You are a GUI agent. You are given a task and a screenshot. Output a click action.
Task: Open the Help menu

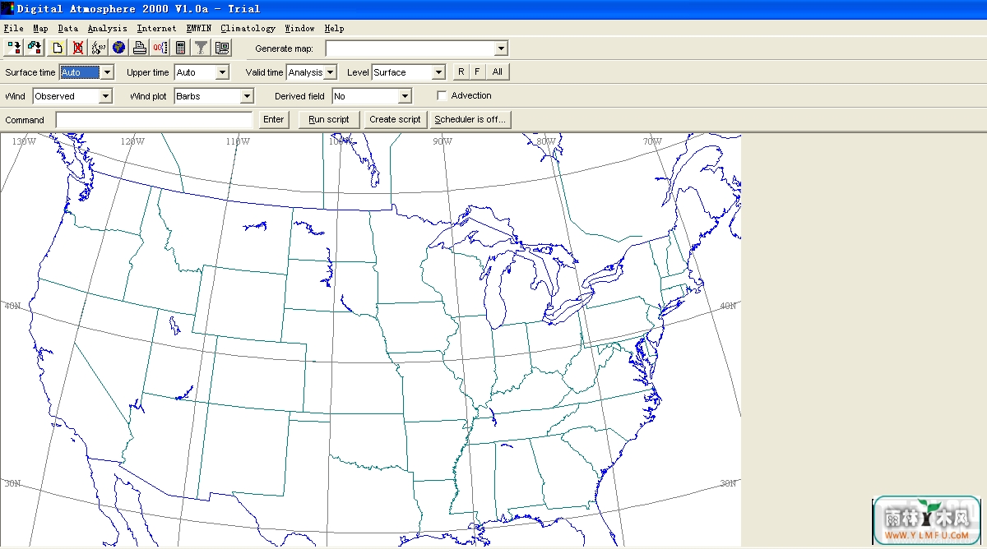tap(334, 29)
